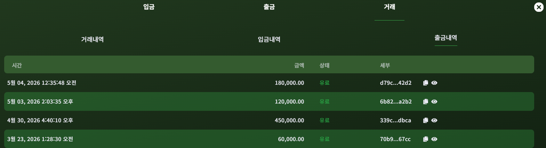Open the 거래내역 sub-tab
The image size is (546, 148).
click(x=93, y=39)
